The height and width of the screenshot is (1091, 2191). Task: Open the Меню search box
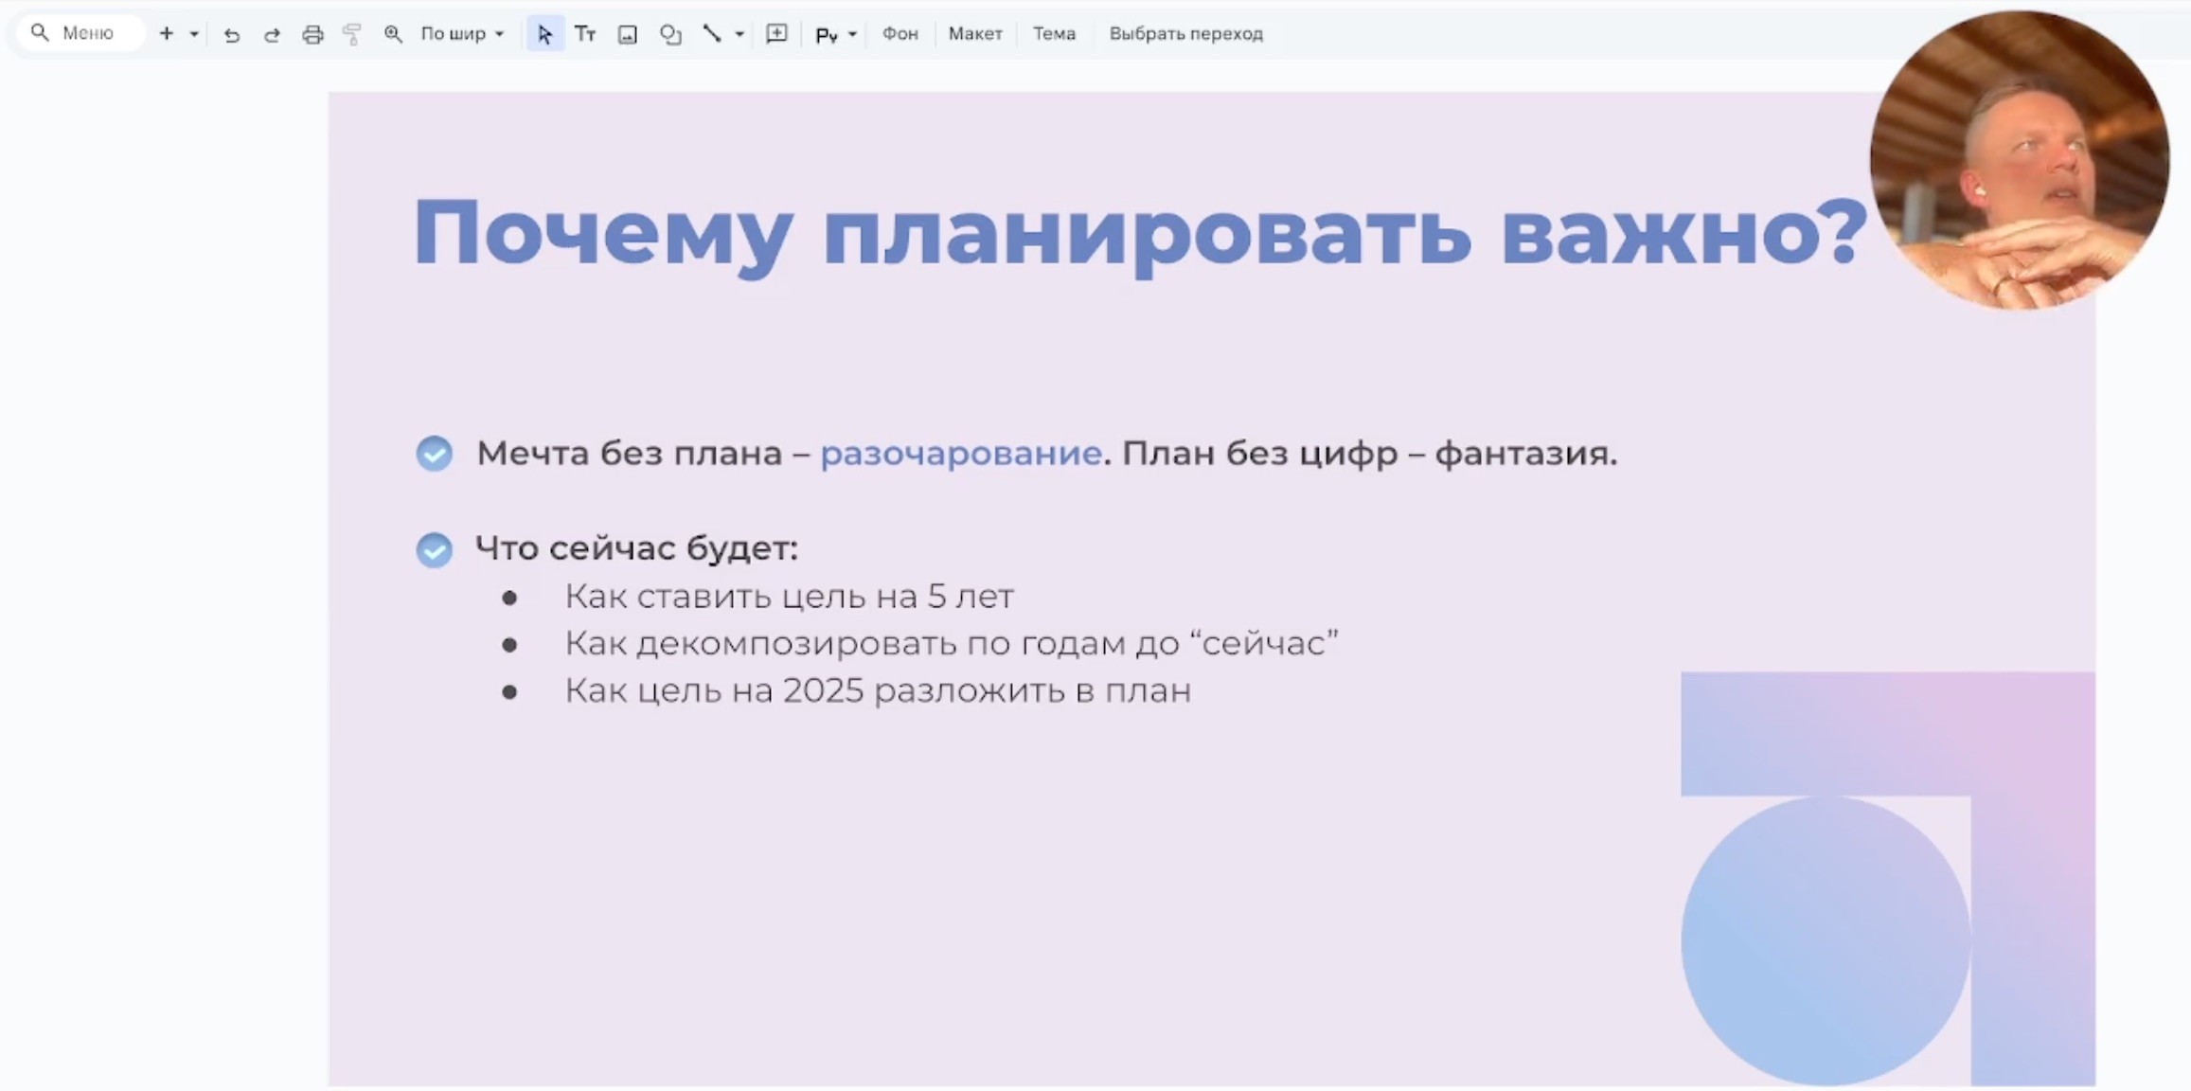pos(80,33)
